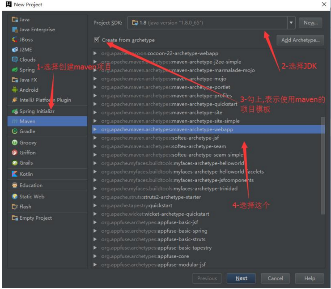
Task: Pick the Empty Project label
Action: (x=36, y=218)
